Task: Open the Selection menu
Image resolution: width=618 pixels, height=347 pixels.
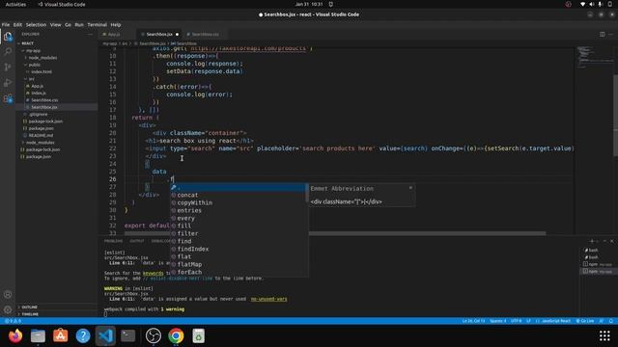Action: 36,24
